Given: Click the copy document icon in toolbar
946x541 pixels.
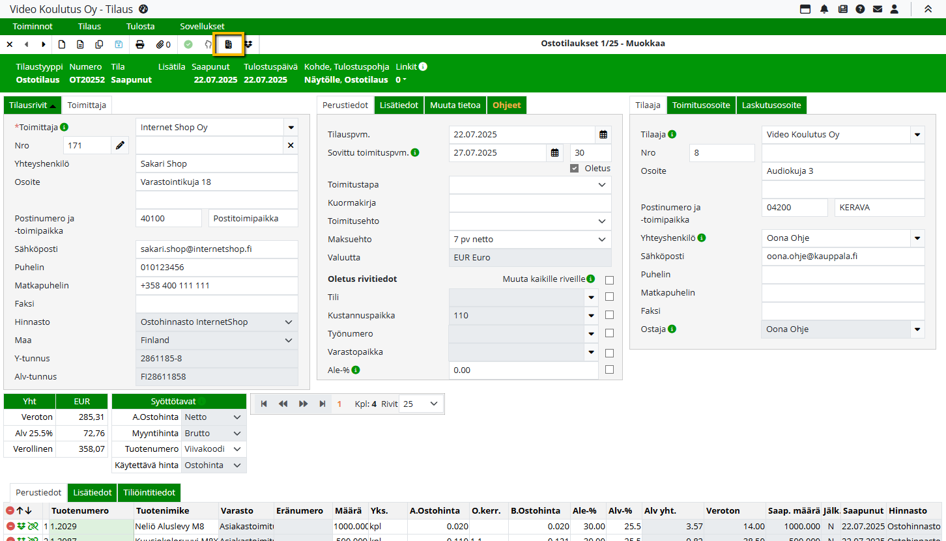Looking at the screenshot, I should pyautogui.click(x=99, y=44).
